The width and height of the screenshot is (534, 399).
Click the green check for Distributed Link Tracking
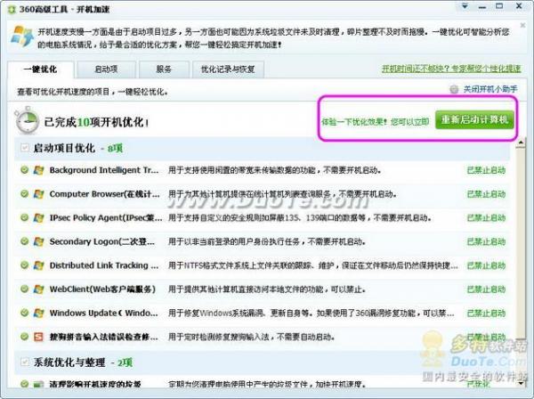(x=24, y=265)
